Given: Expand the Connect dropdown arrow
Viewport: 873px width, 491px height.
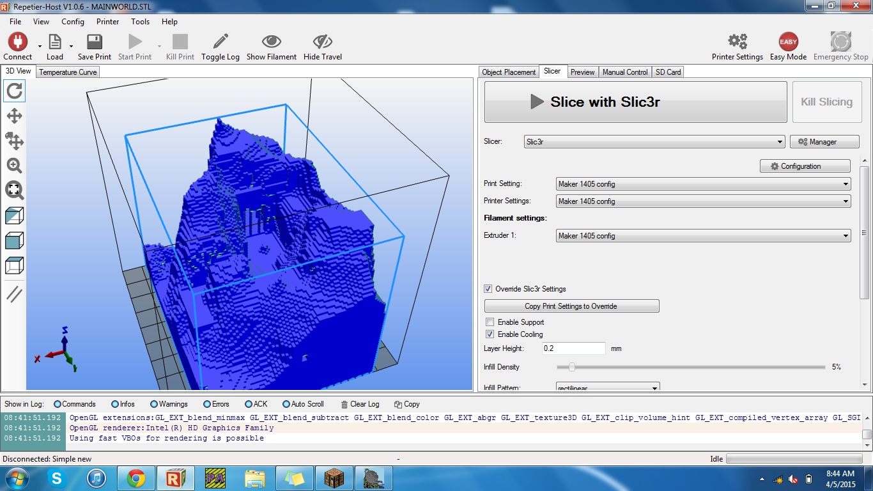Looking at the screenshot, I should coord(40,47).
